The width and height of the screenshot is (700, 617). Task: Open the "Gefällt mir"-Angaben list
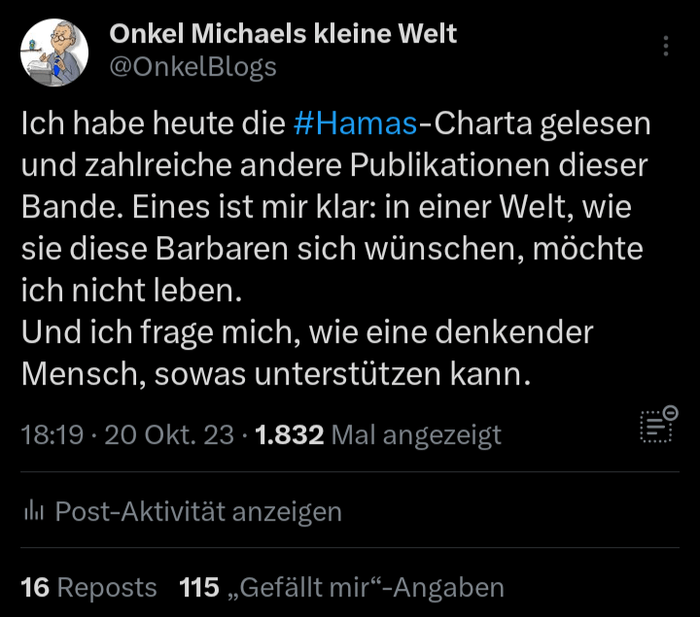point(366,588)
